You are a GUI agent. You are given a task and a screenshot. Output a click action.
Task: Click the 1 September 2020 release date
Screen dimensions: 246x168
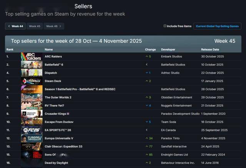213,114
